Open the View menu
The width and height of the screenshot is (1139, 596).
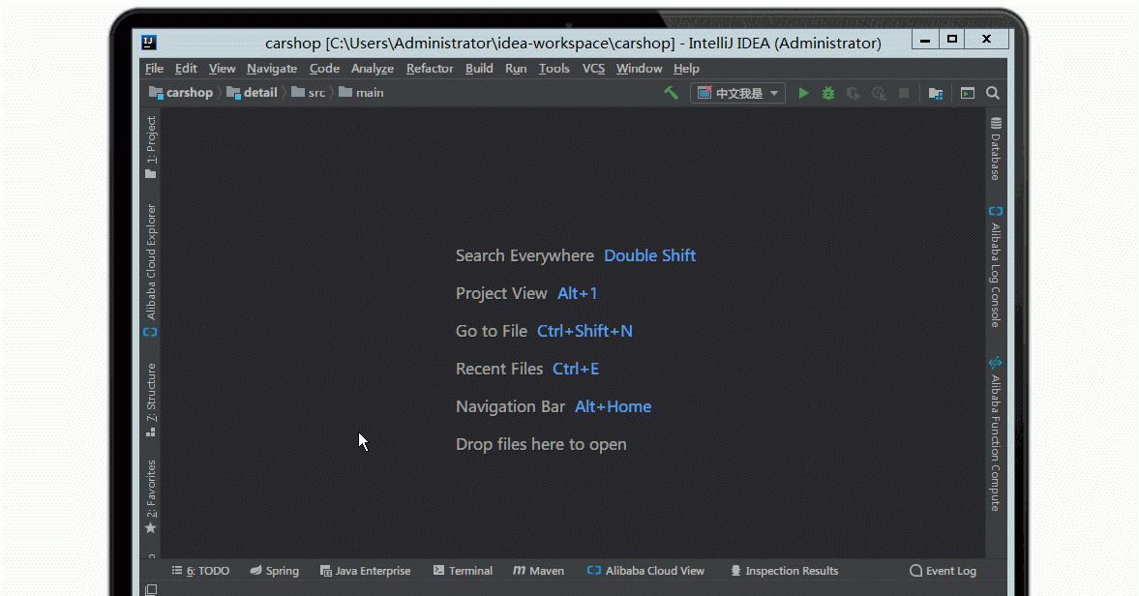(223, 69)
